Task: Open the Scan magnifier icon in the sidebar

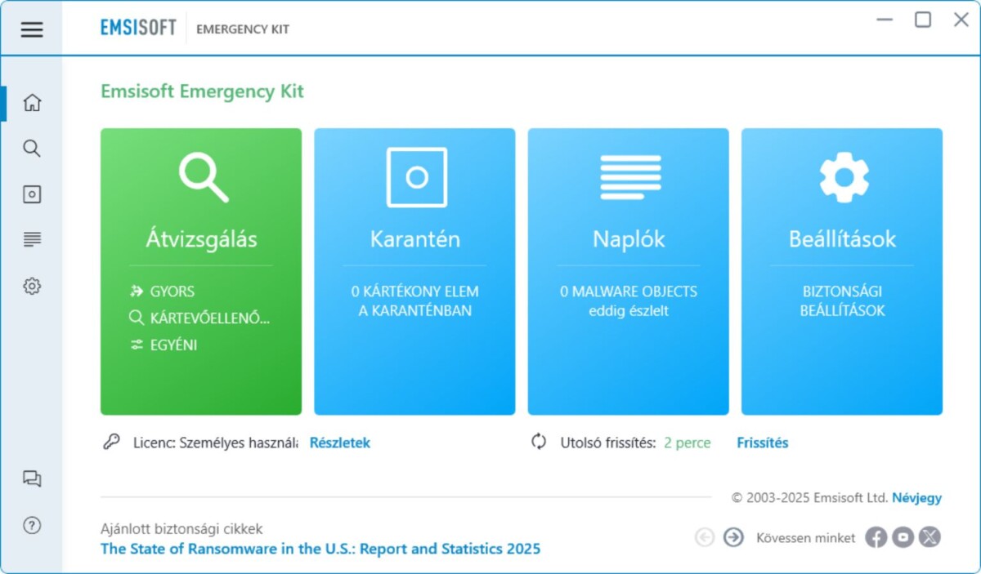Action: (x=32, y=149)
